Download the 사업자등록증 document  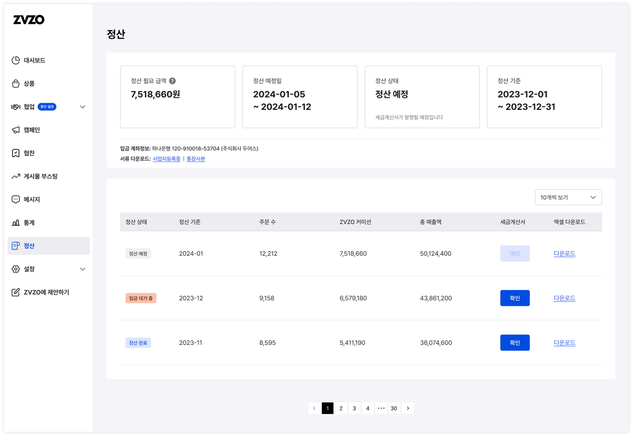[x=167, y=159]
